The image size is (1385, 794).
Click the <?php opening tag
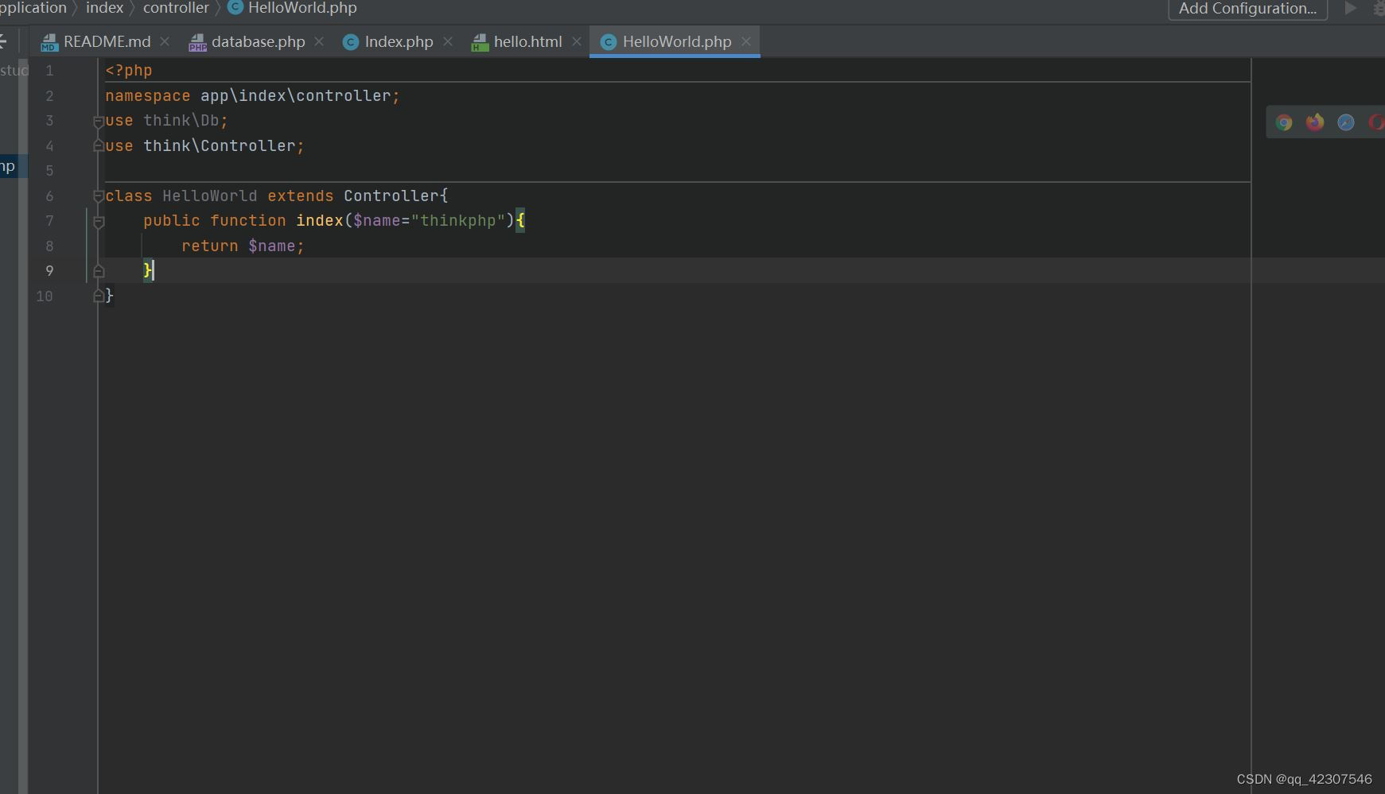point(129,71)
